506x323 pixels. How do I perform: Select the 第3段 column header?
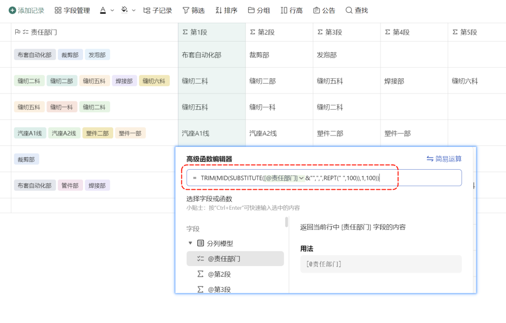click(x=346, y=32)
